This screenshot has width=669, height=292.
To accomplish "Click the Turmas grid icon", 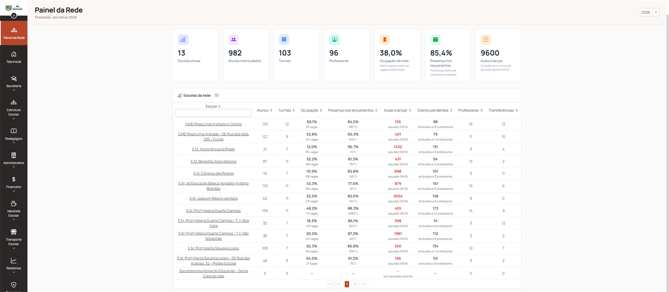I will (x=284, y=40).
